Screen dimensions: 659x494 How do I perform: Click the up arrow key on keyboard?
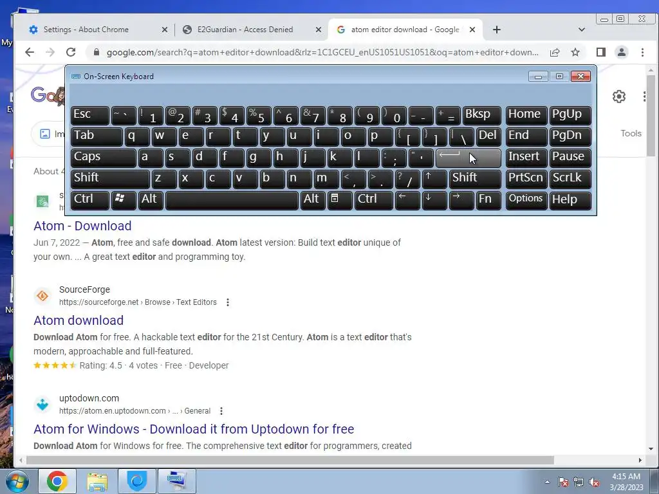click(434, 179)
